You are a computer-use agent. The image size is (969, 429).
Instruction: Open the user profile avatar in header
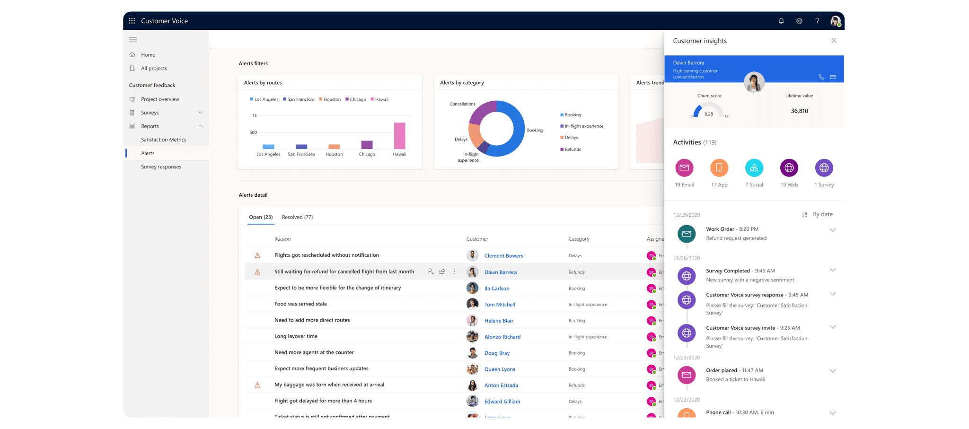836,21
